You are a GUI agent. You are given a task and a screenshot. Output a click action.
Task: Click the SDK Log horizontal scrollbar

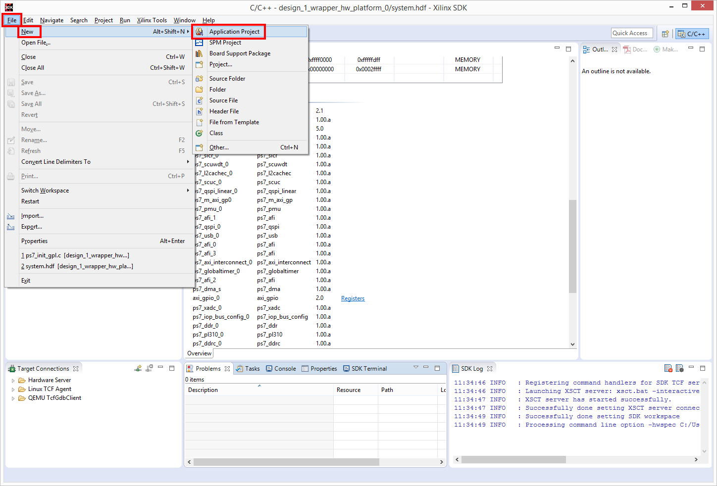pyautogui.click(x=513, y=460)
